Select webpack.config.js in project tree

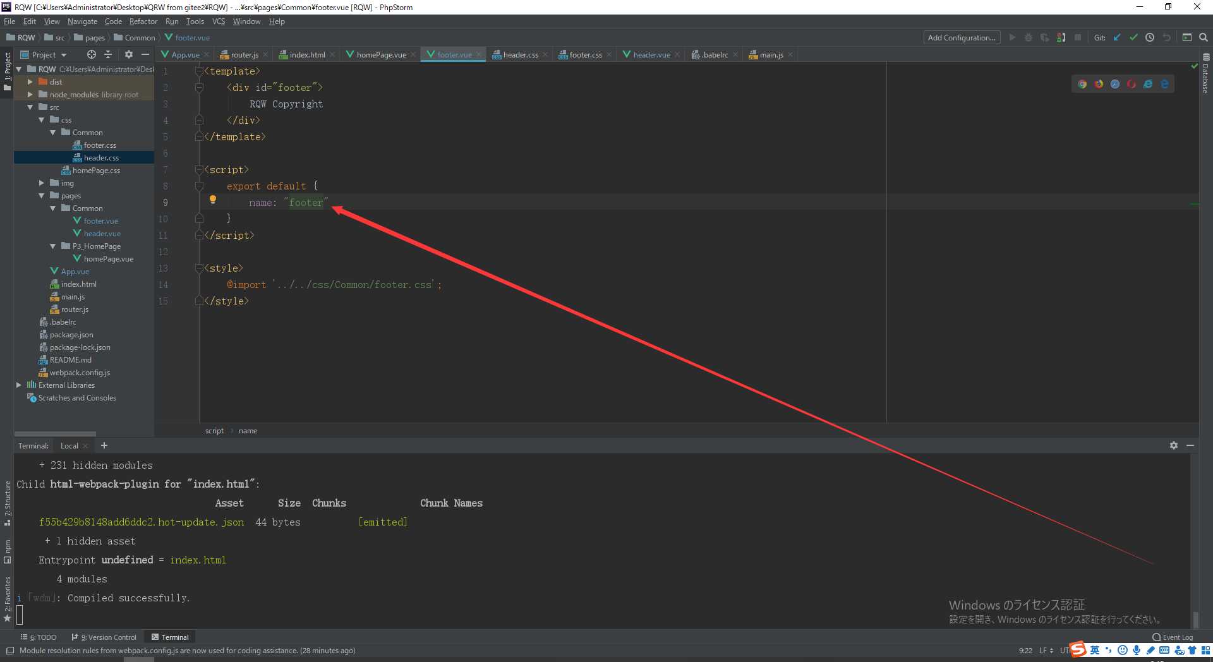pos(80,373)
